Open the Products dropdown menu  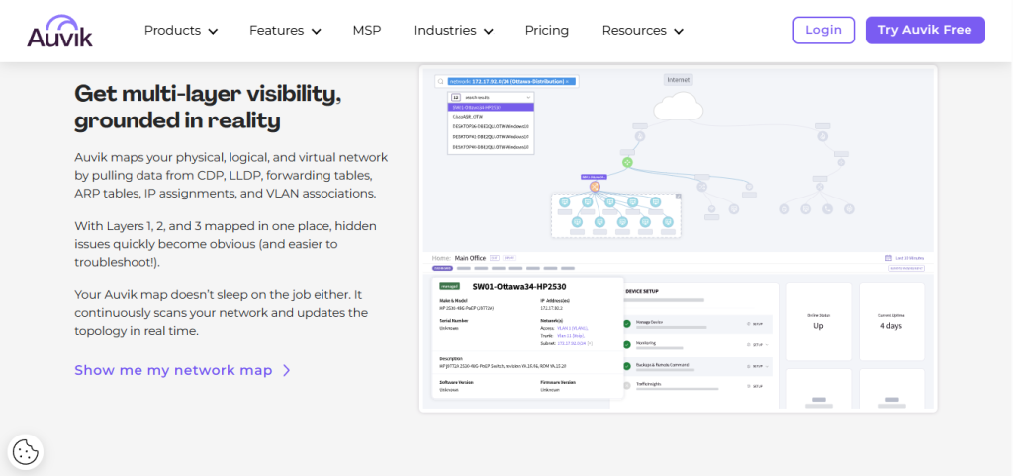[181, 31]
